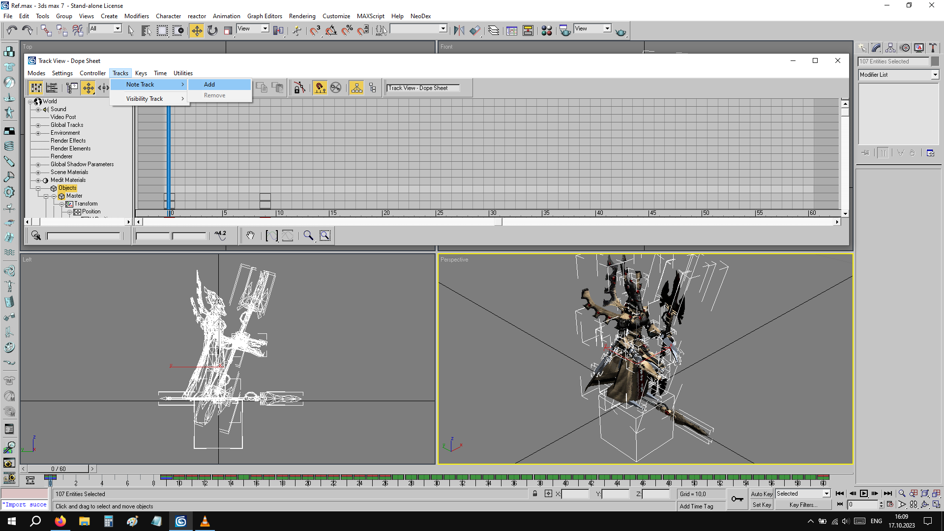The height and width of the screenshot is (531, 944).
Task: Click the Mirror Selected Objects icon
Action: (x=459, y=30)
